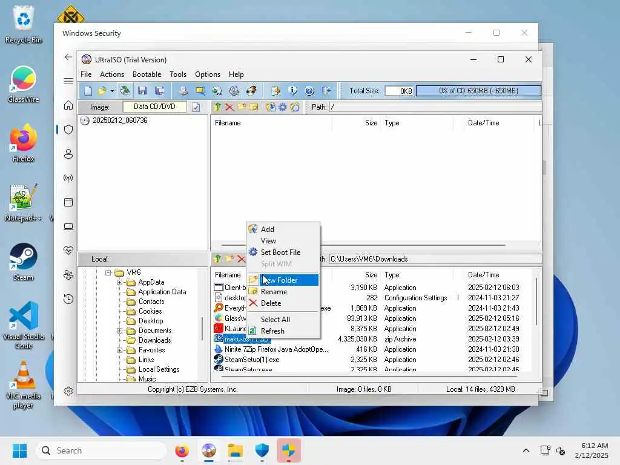Click the New Folder icon in image pane toolbar
Screen dimensions: 620x465
point(242,107)
